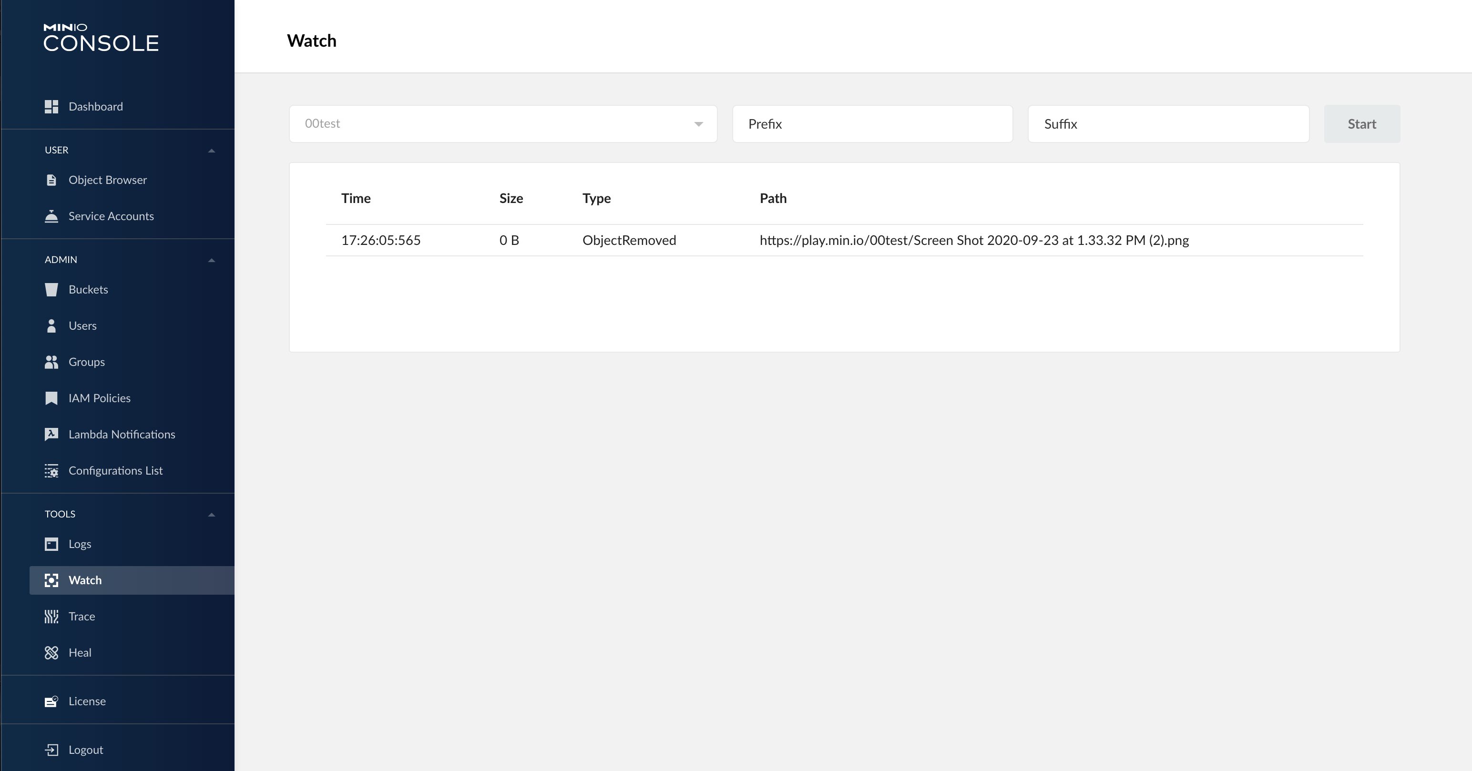Click the ADMIN section heading
The width and height of the screenshot is (1472, 771).
coord(61,260)
